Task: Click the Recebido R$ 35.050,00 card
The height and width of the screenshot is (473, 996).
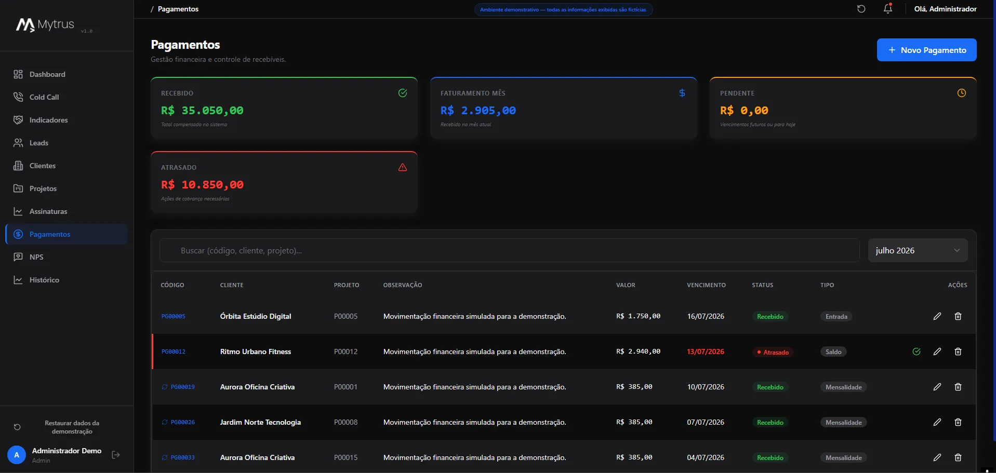Action: click(x=284, y=107)
